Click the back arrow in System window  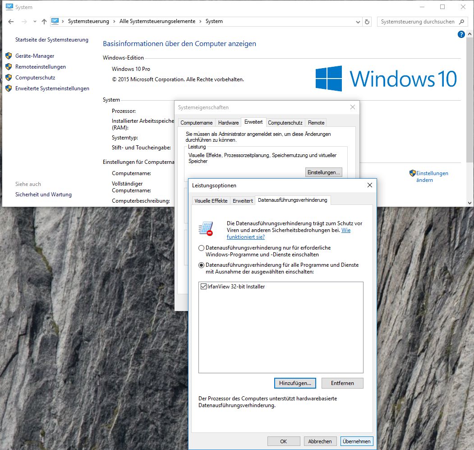click(11, 22)
